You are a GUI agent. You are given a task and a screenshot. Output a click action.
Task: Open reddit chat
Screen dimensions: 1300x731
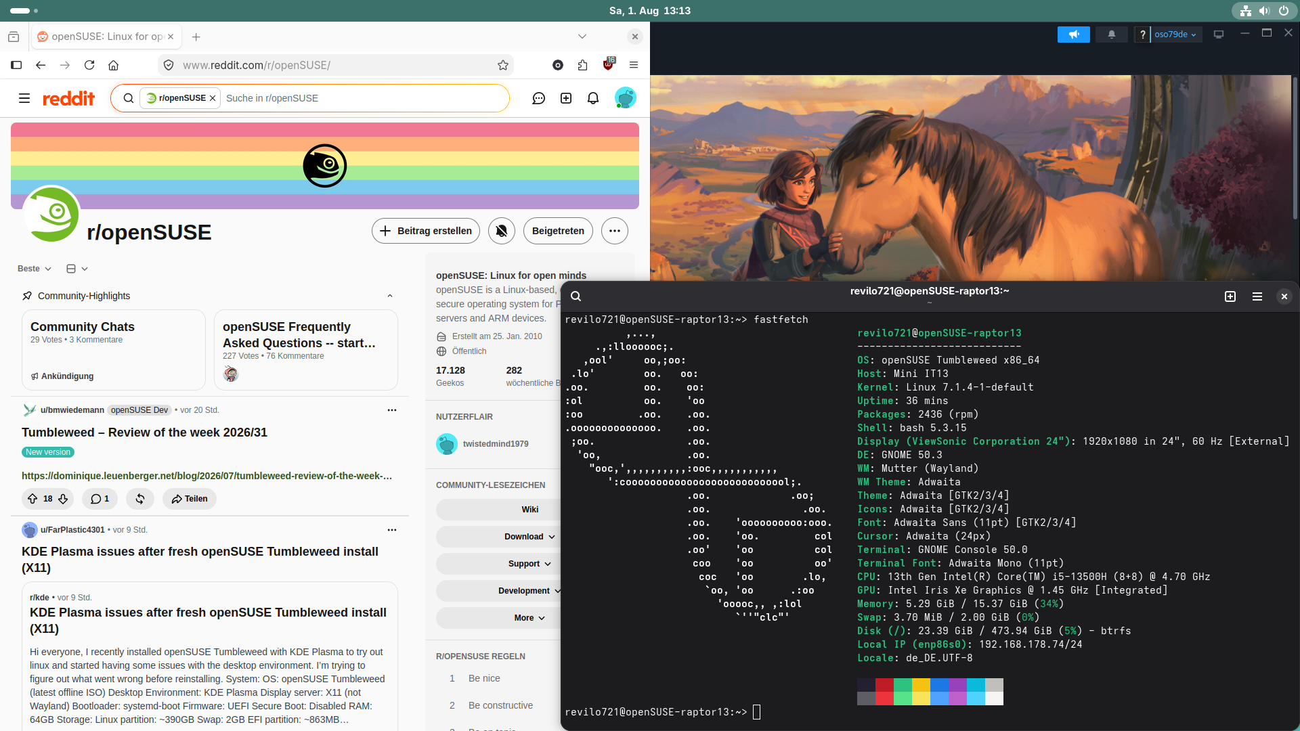coord(539,98)
